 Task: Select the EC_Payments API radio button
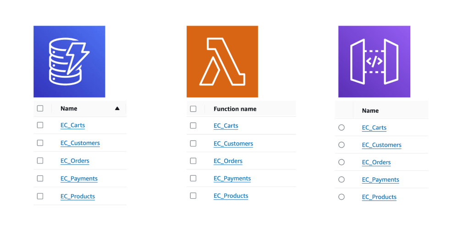(x=341, y=179)
